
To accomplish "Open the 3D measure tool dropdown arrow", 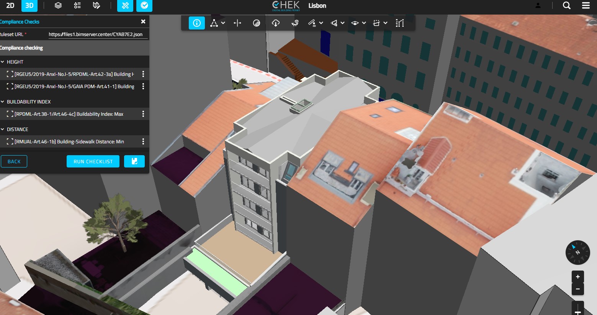I will 321,23.
